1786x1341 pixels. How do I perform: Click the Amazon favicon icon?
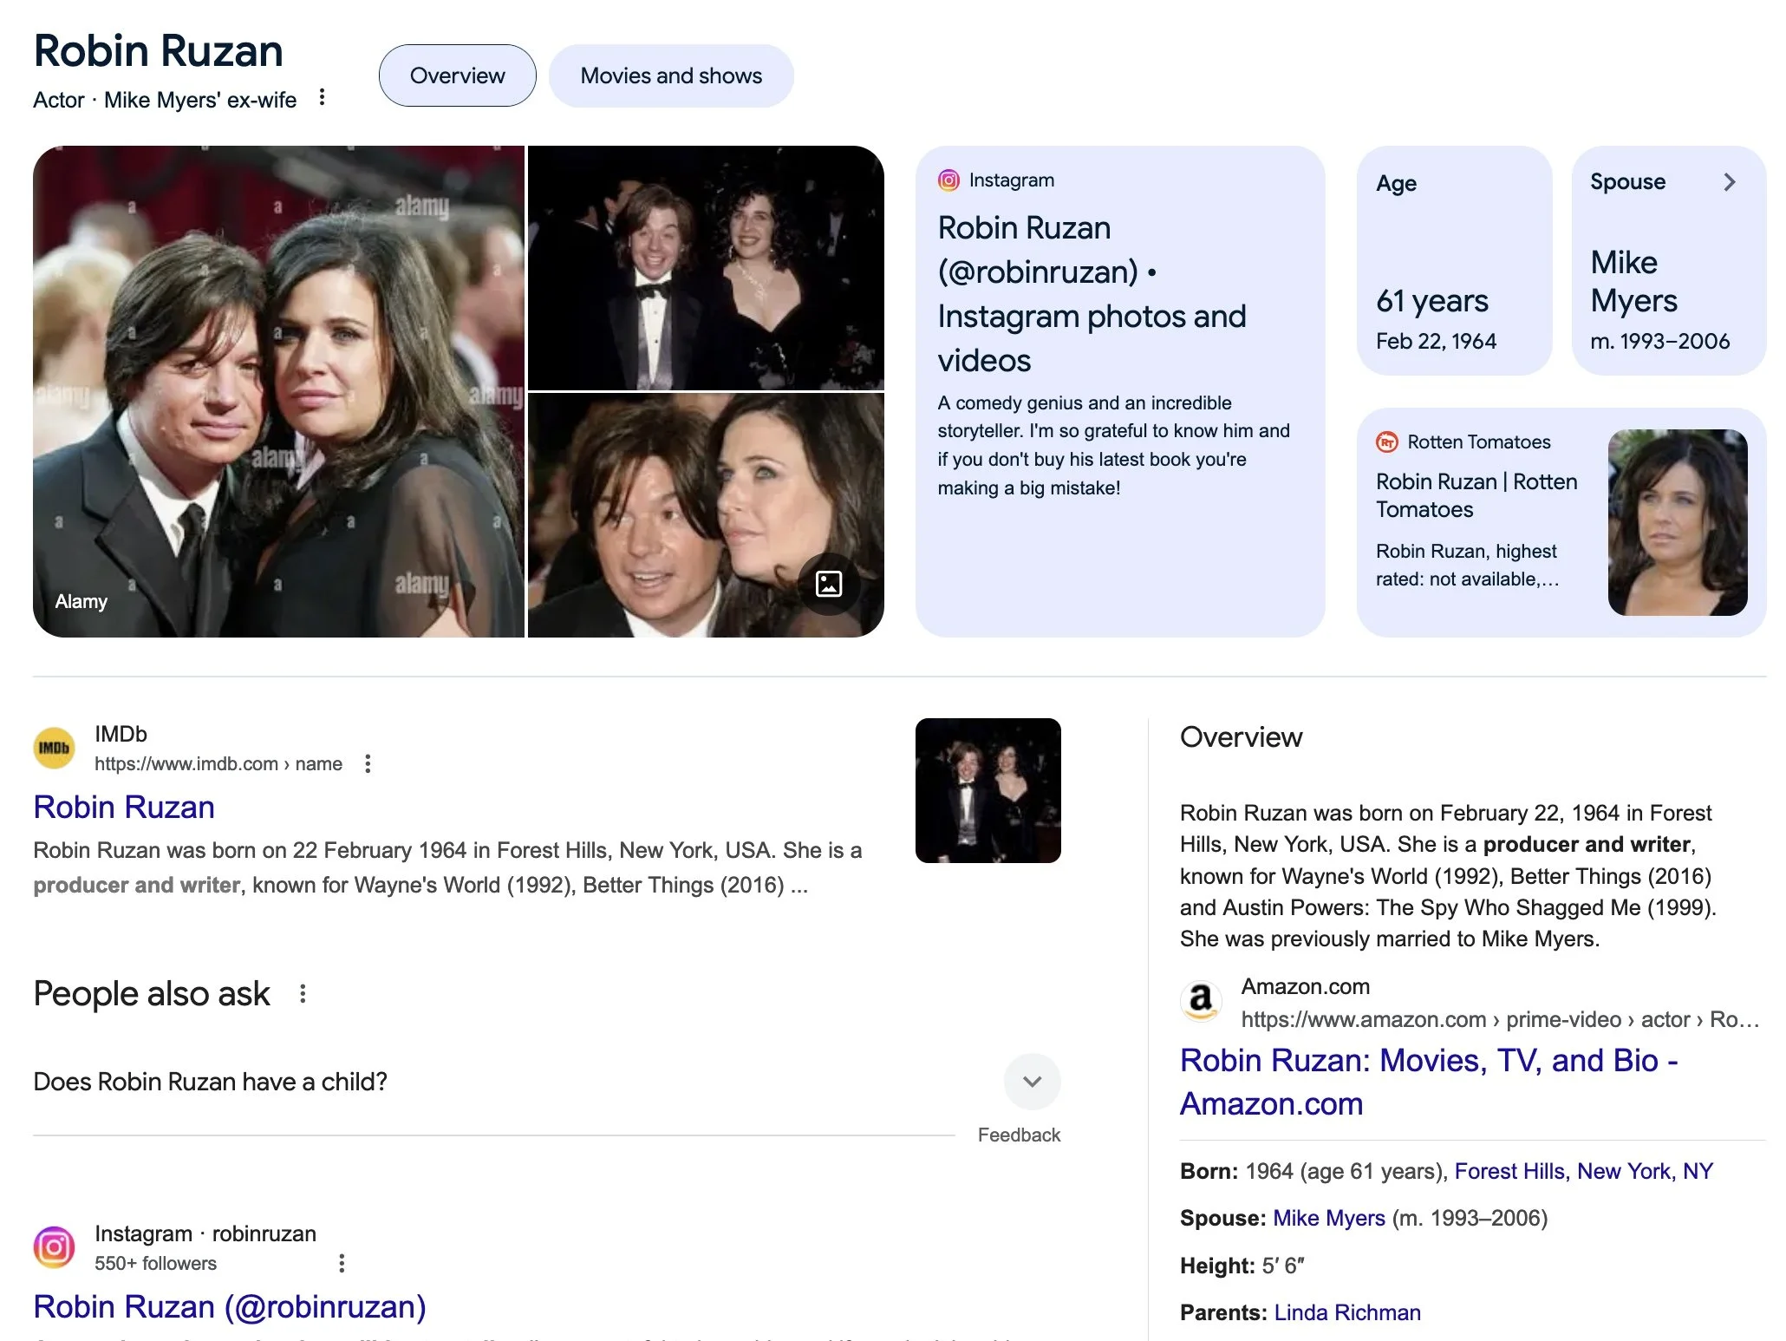click(x=1201, y=1001)
